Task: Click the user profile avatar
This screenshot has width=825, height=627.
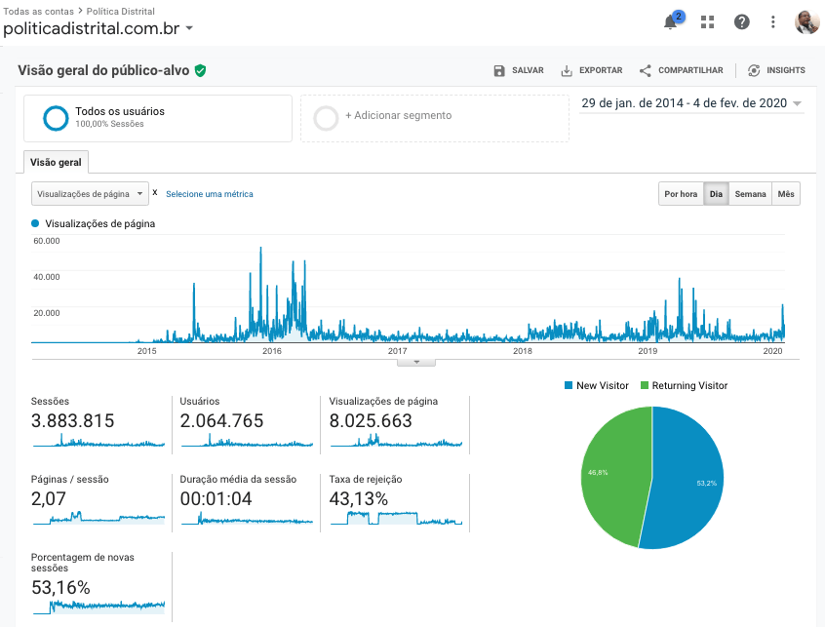Action: tap(806, 22)
